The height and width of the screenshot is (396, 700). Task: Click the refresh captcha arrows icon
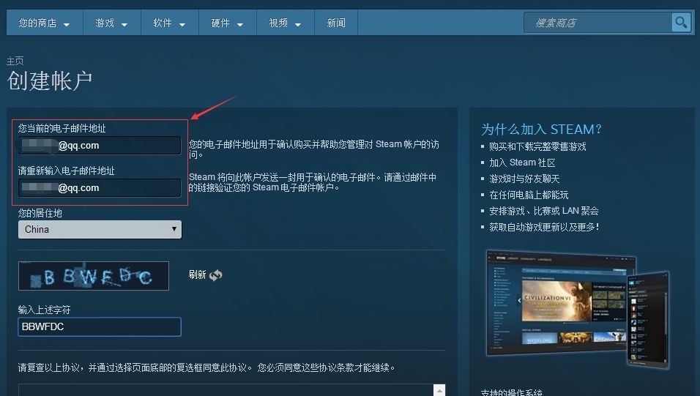[215, 275]
